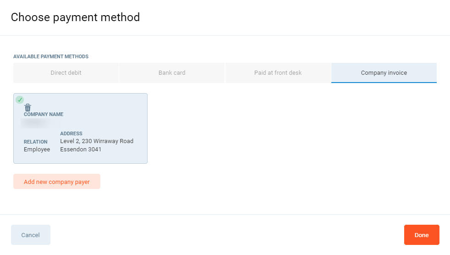This screenshot has height=255, width=450.
Task: Open the Bank card tab
Action: pyautogui.click(x=172, y=73)
